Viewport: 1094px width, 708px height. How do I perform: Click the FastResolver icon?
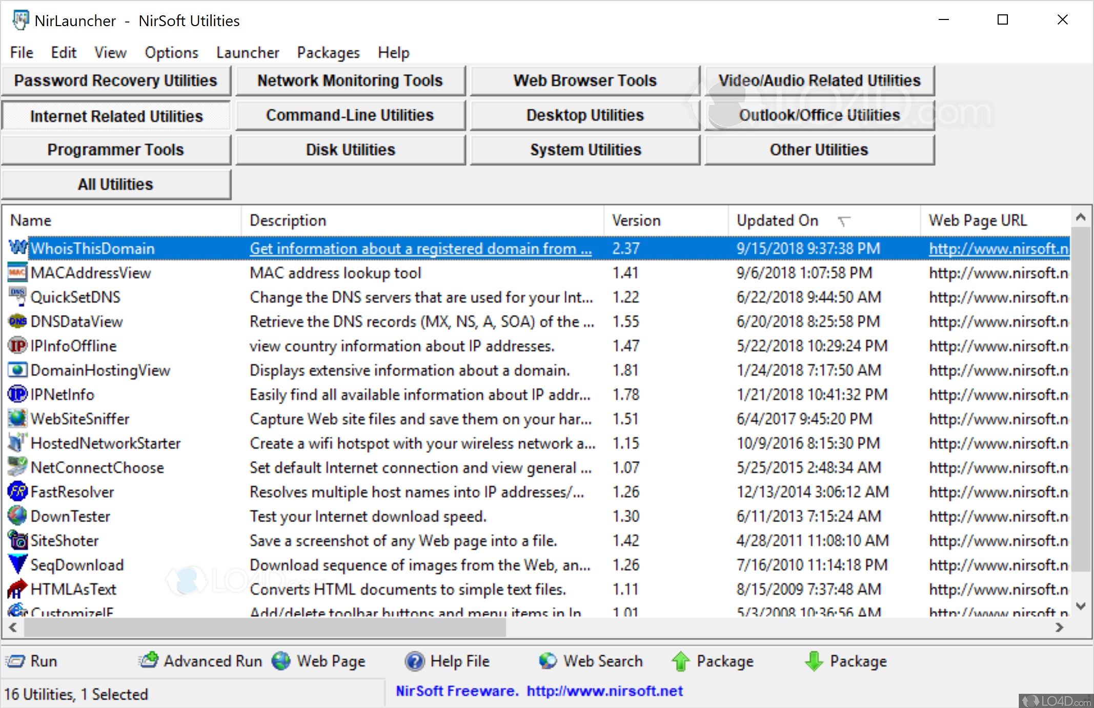[x=17, y=492]
